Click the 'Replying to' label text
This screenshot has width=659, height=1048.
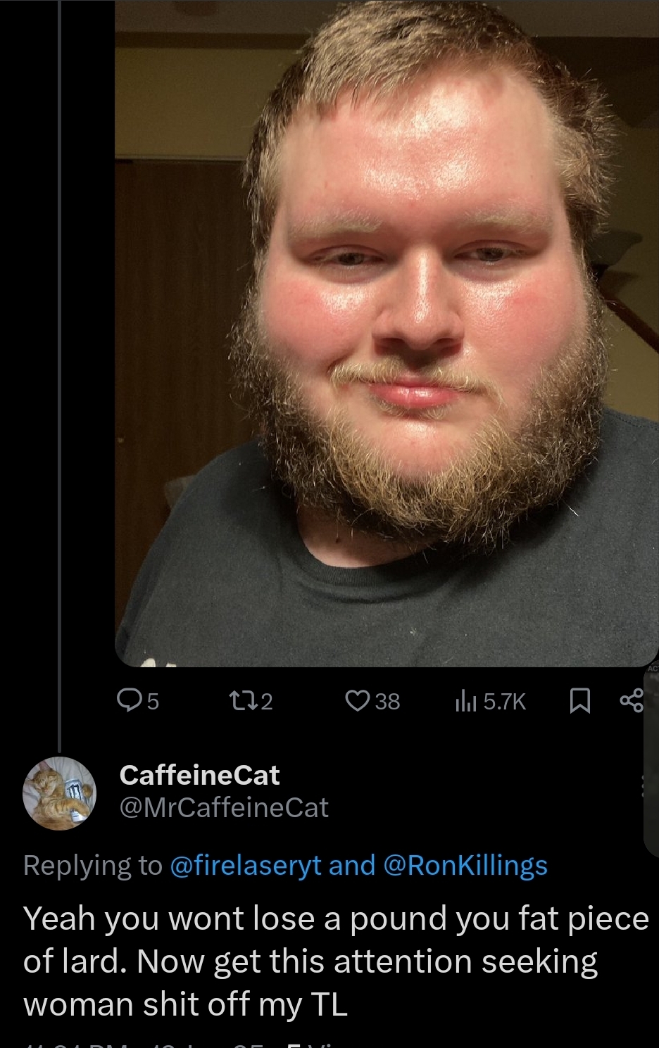[92, 865]
